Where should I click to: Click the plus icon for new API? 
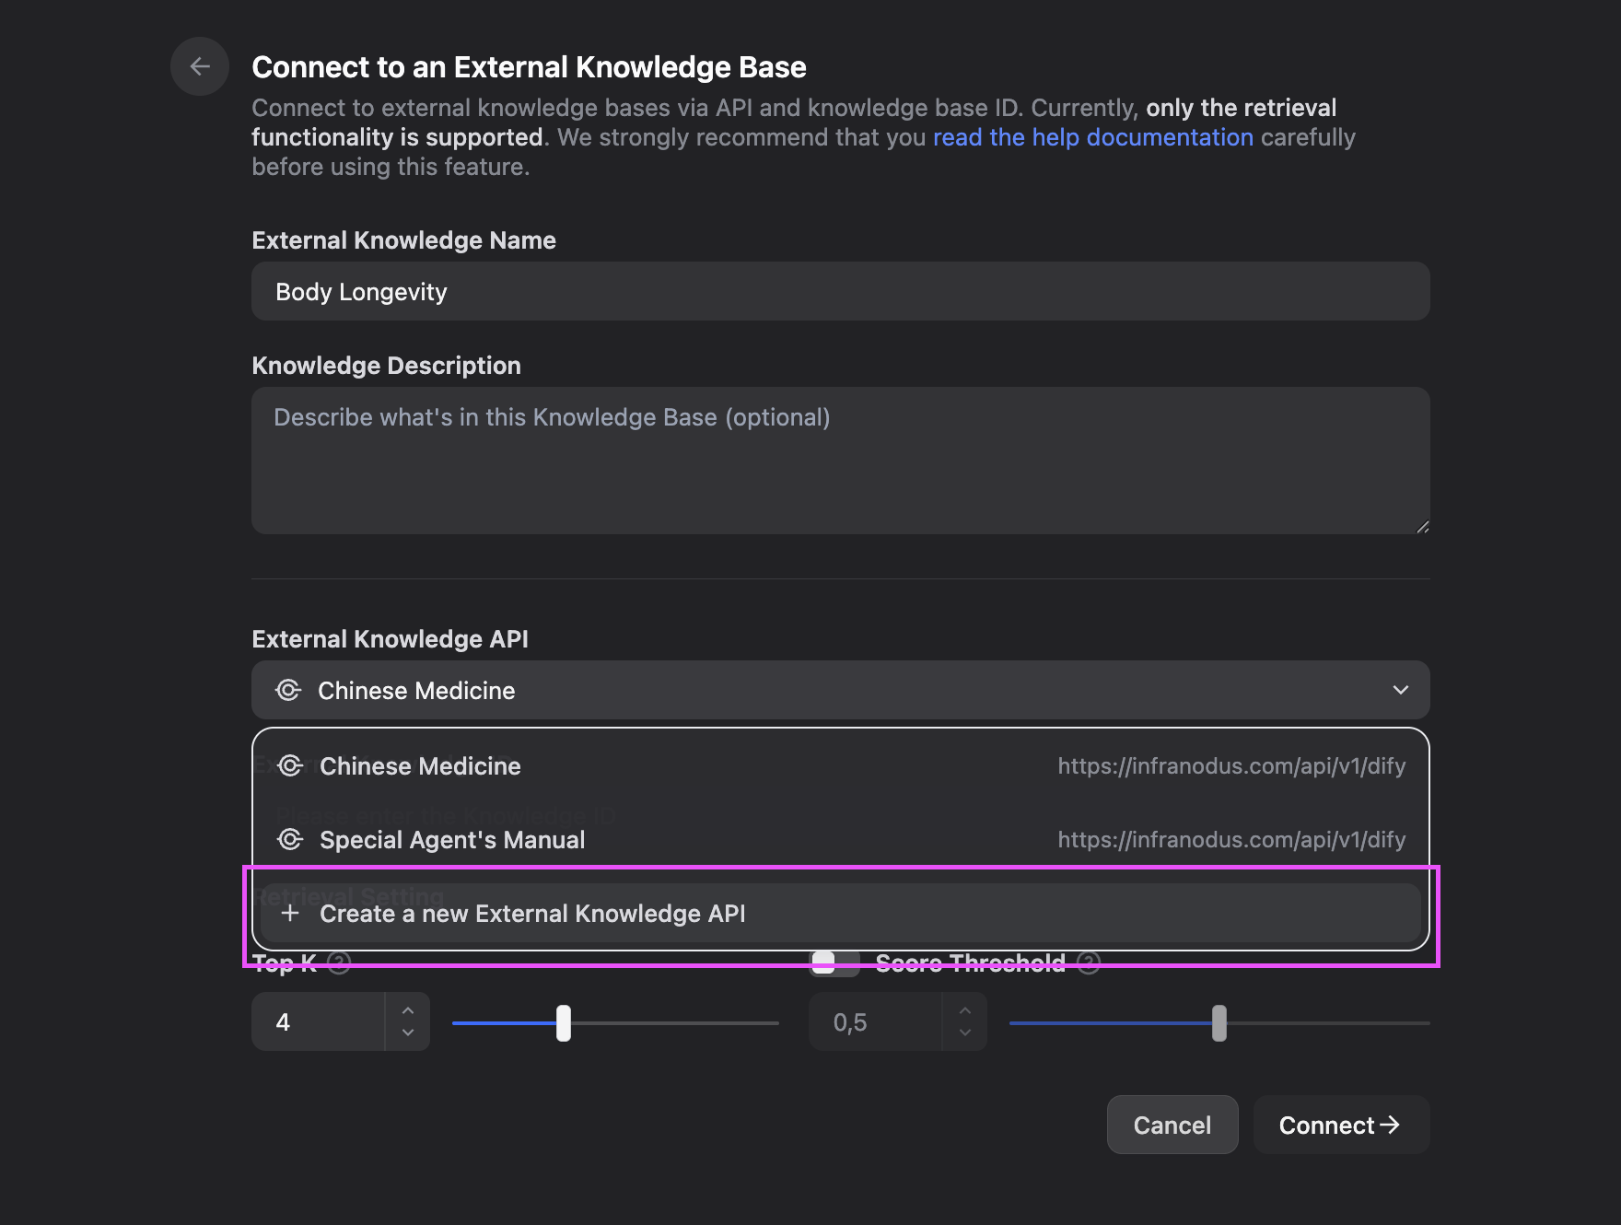pyautogui.click(x=290, y=913)
